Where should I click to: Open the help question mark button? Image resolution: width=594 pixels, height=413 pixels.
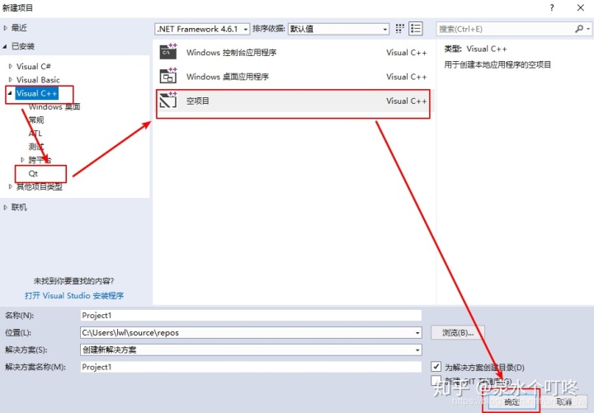[552, 7]
